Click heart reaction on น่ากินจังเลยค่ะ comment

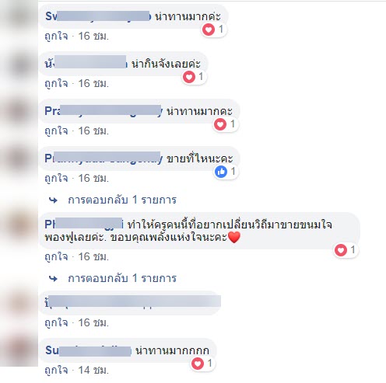189,77
